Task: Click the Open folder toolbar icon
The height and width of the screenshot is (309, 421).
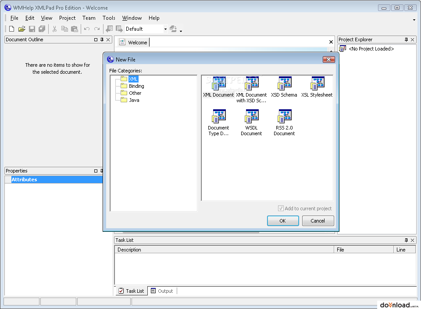Action: (x=22, y=29)
